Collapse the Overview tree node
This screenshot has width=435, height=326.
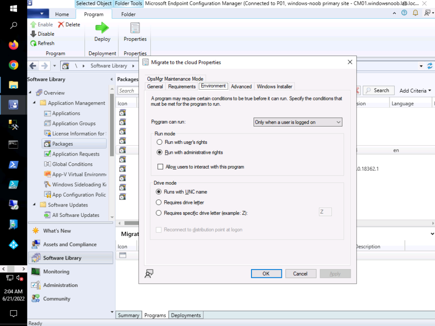pos(30,92)
